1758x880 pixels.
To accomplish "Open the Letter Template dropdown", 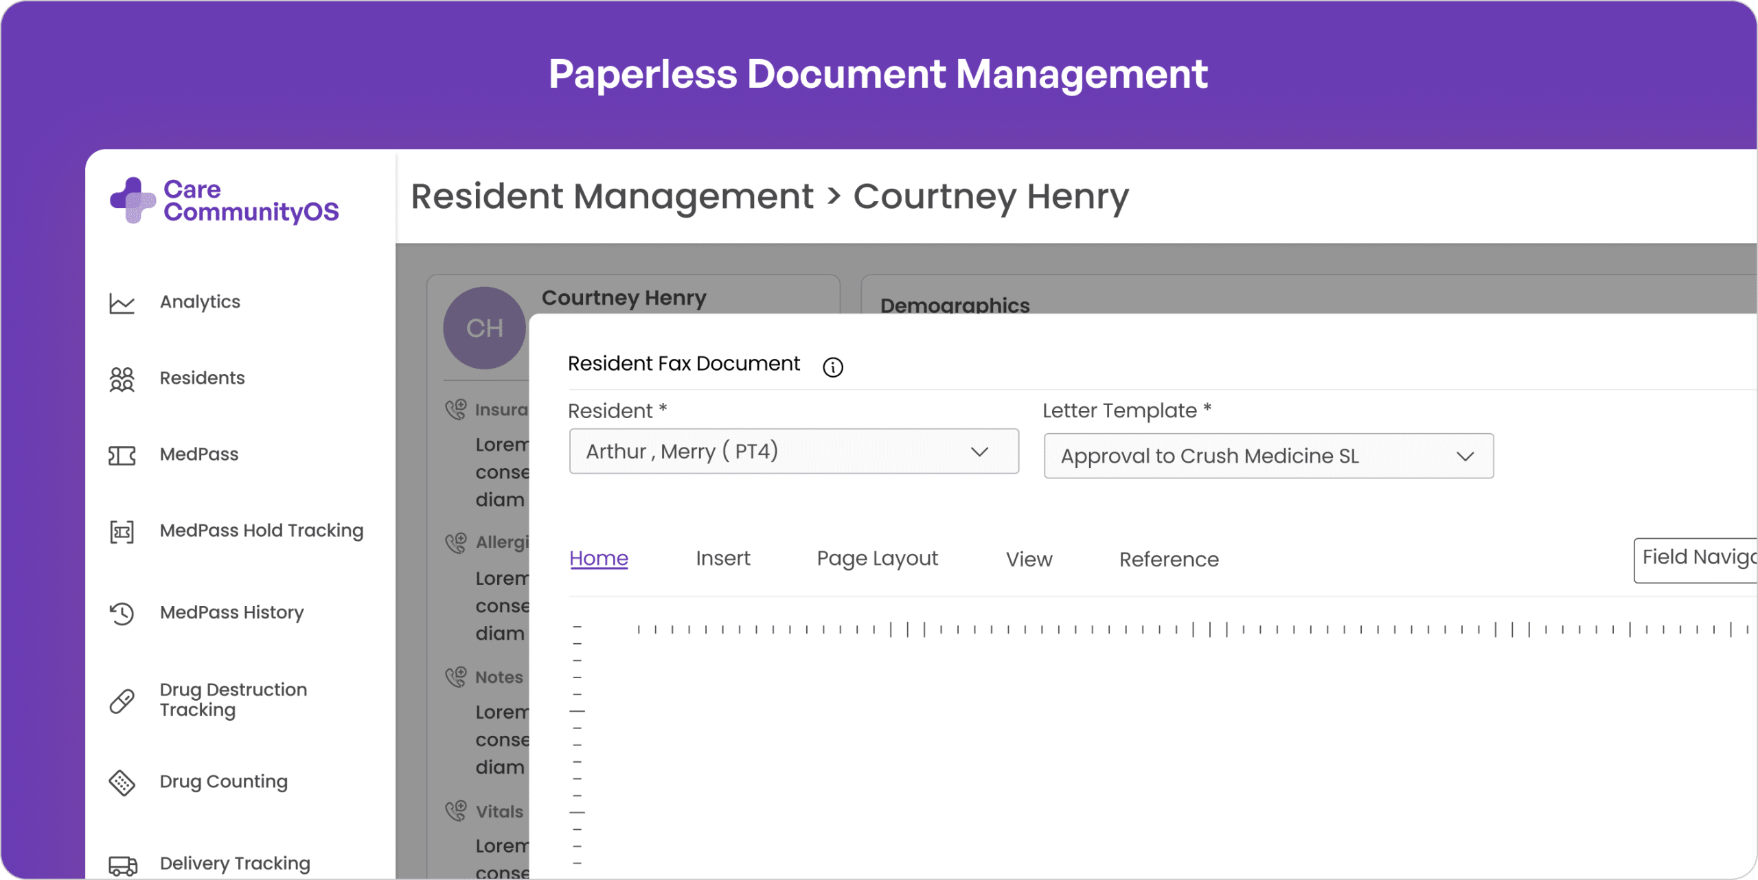I will coord(1268,456).
